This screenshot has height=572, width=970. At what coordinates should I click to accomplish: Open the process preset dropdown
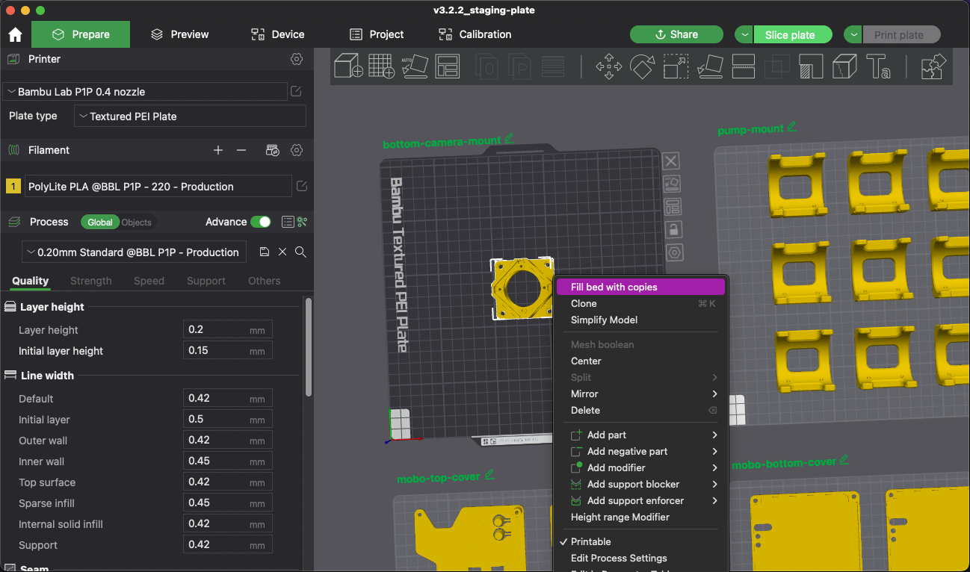135,252
